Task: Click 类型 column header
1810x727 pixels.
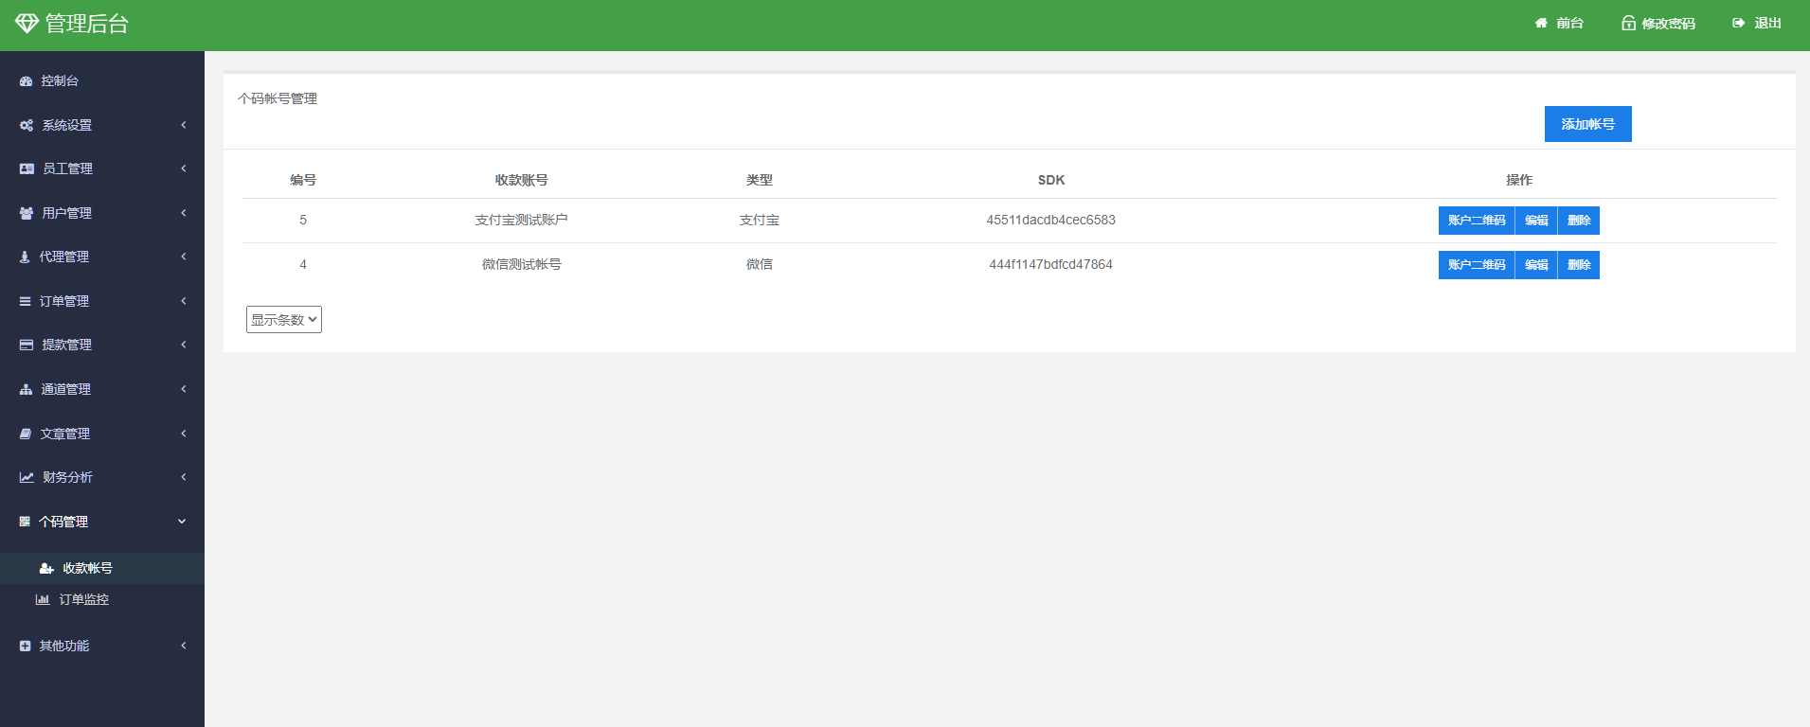Action: (x=760, y=180)
